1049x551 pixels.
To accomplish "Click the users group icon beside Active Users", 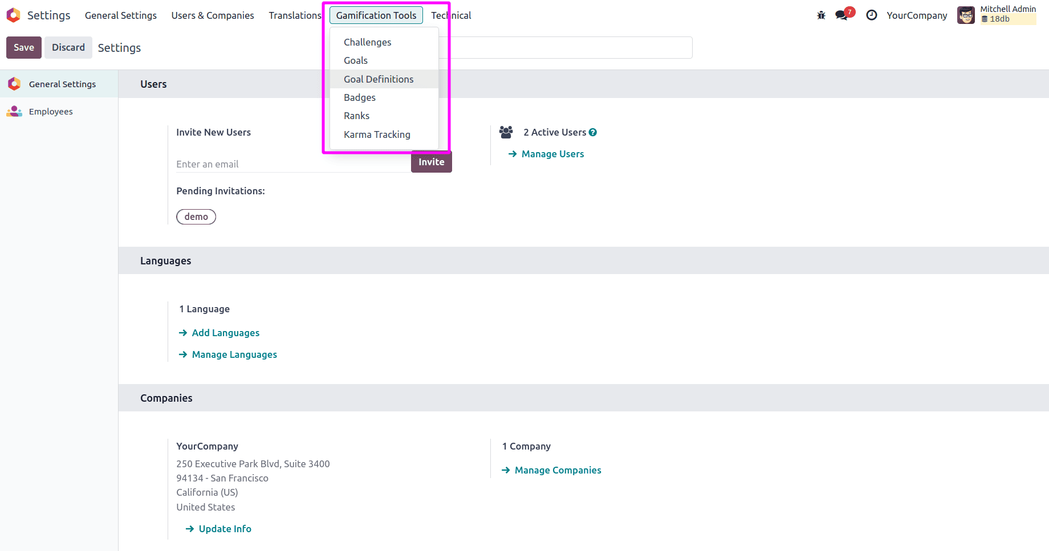I will pos(506,132).
